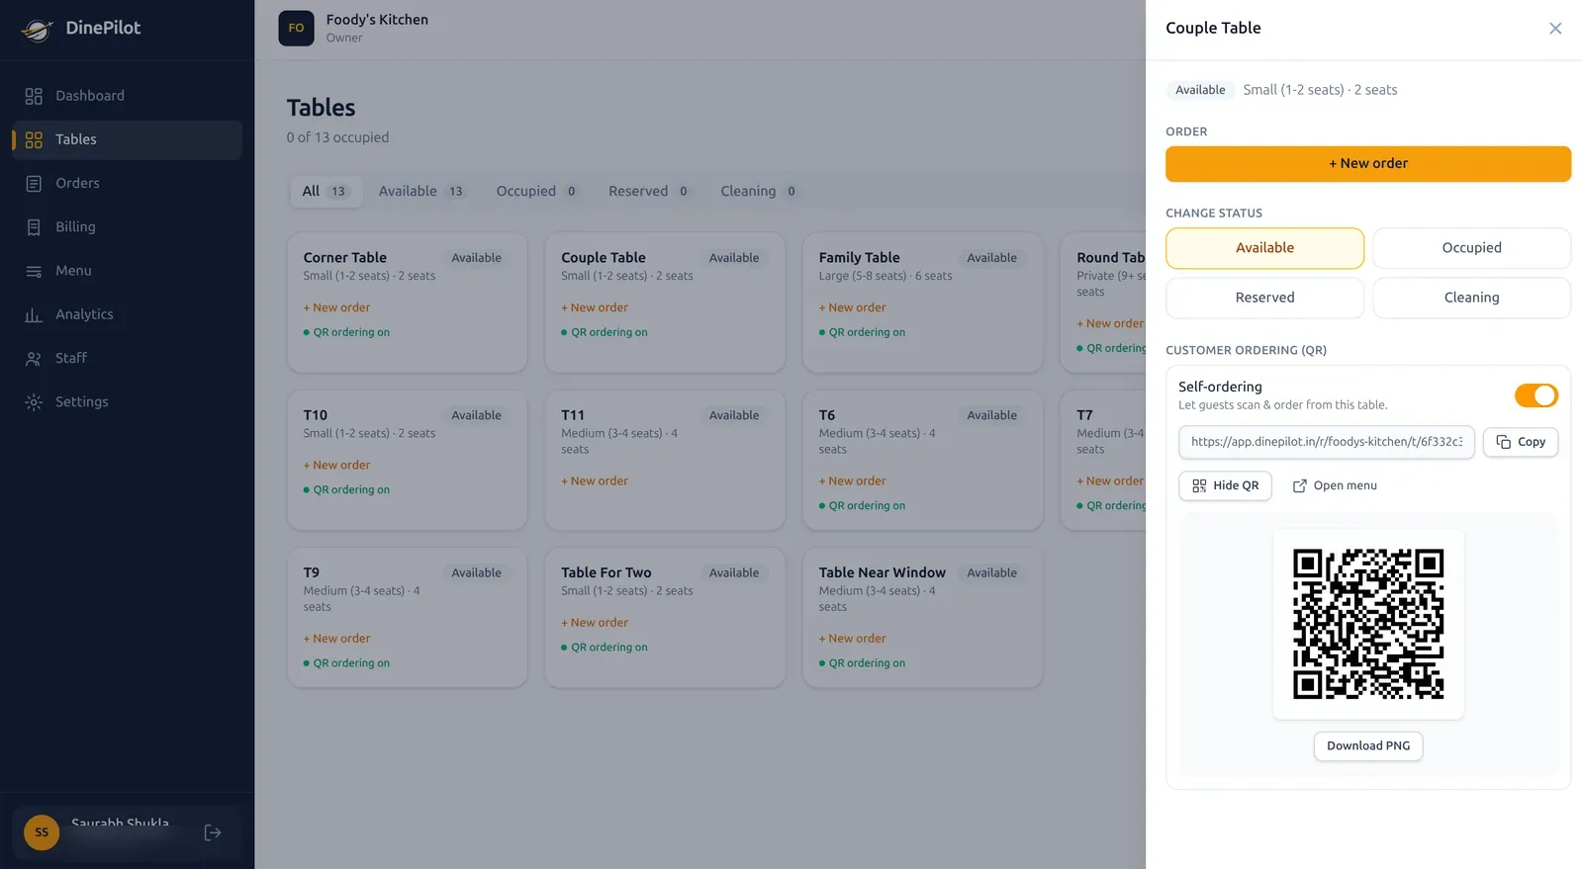Viewport: 1583px width, 869px height.
Task: Open the Family Table card title
Action: pos(859,257)
